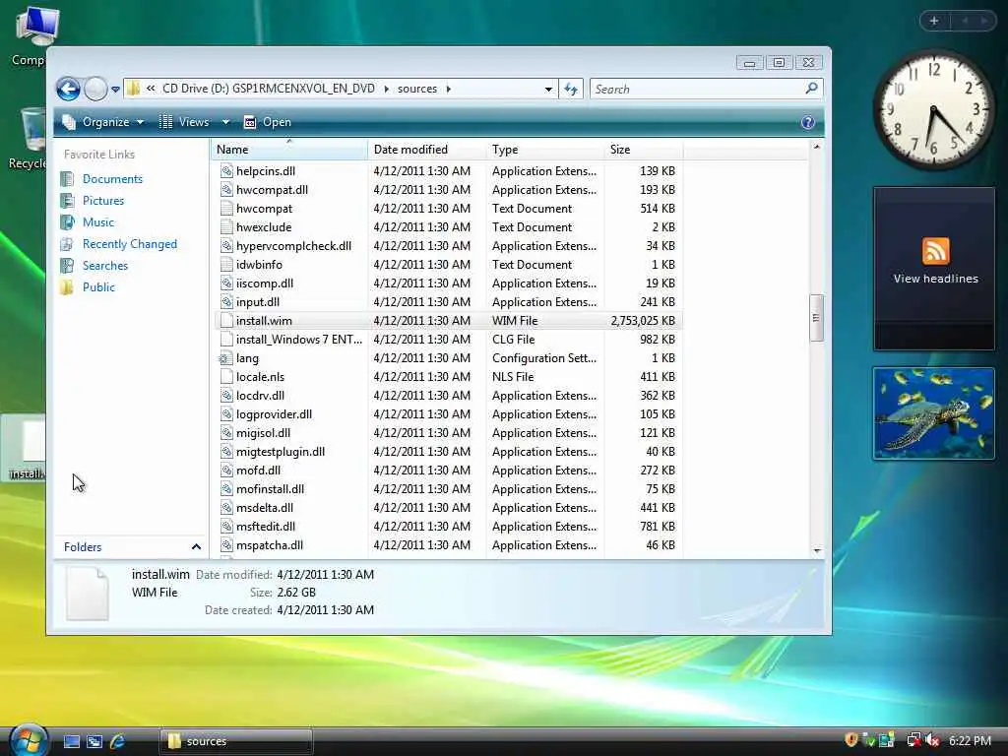This screenshot has height=756, width=1008.
Task: Sort by the Name column header
Action: tap(288, 150)
